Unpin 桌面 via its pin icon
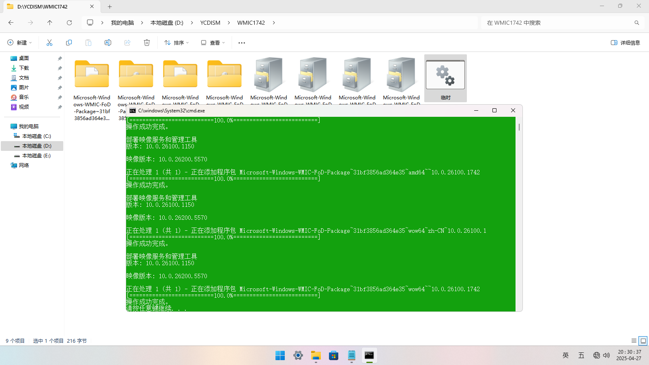The height and width of the screenshot is (365, 649). (x=60, y=58)
